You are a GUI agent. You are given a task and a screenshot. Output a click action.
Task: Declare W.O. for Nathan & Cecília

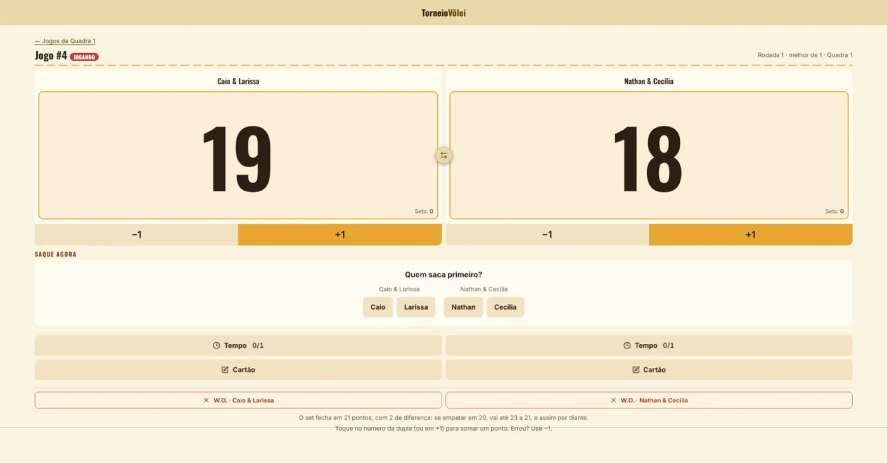coord(649,400)
